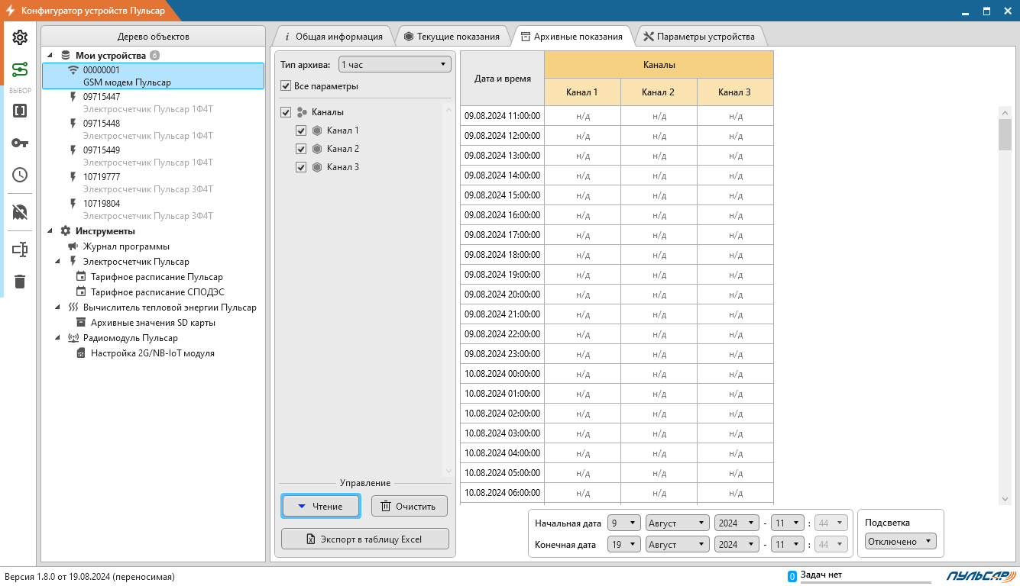Image resolution: width=1020 pixels, height=586 pixels.
Task: Click megaphone icon of Журнал программы
Action: [x=73, y=246]
